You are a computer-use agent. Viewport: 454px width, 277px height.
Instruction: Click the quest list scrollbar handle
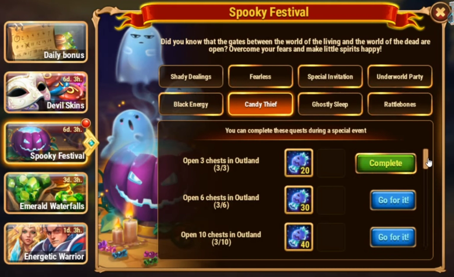tap(426, 159)
